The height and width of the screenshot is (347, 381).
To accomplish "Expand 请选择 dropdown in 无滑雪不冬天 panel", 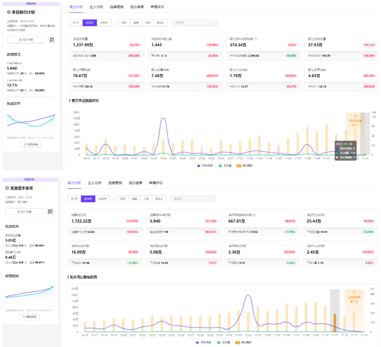I will (x=193, y=199).
